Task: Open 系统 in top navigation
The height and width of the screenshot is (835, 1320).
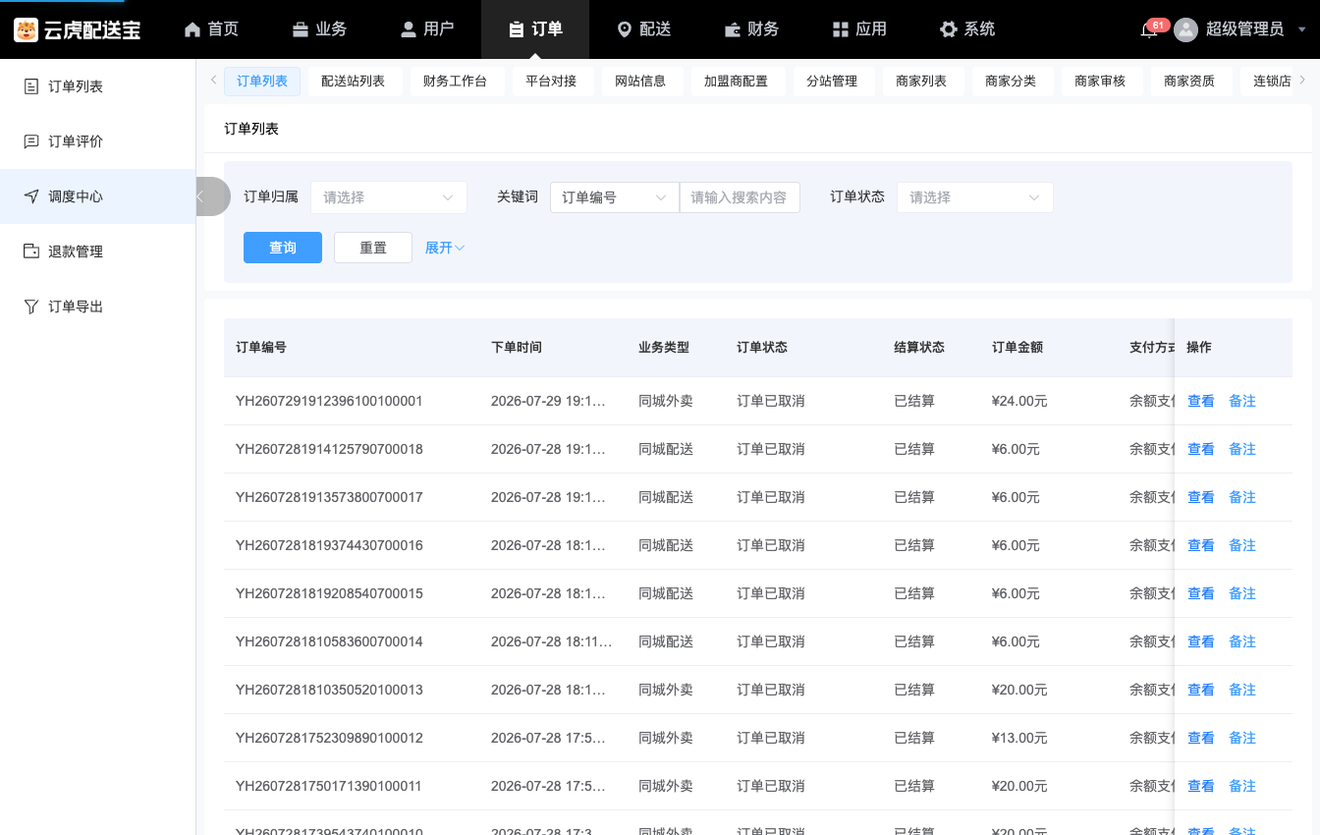Action: tap(967, 29)
